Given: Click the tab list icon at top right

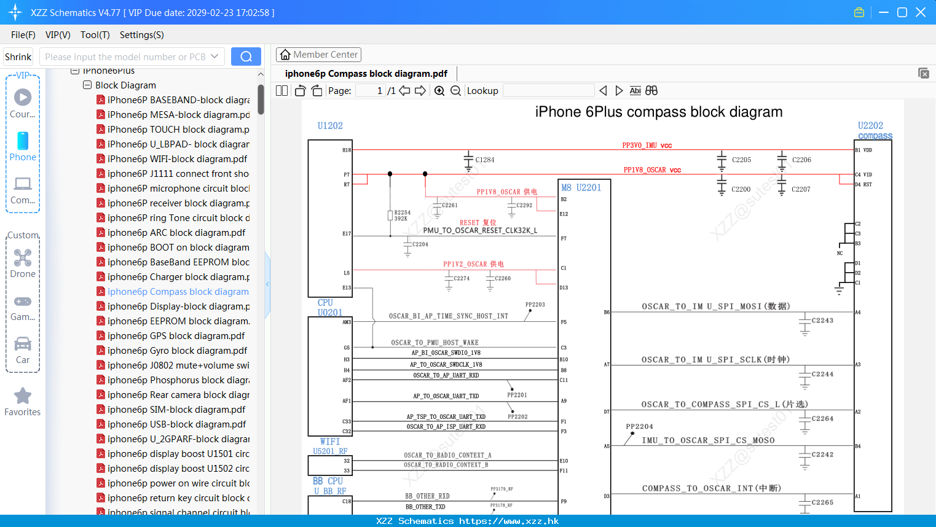Looking at the screenshot, I should tap(924, 73).
